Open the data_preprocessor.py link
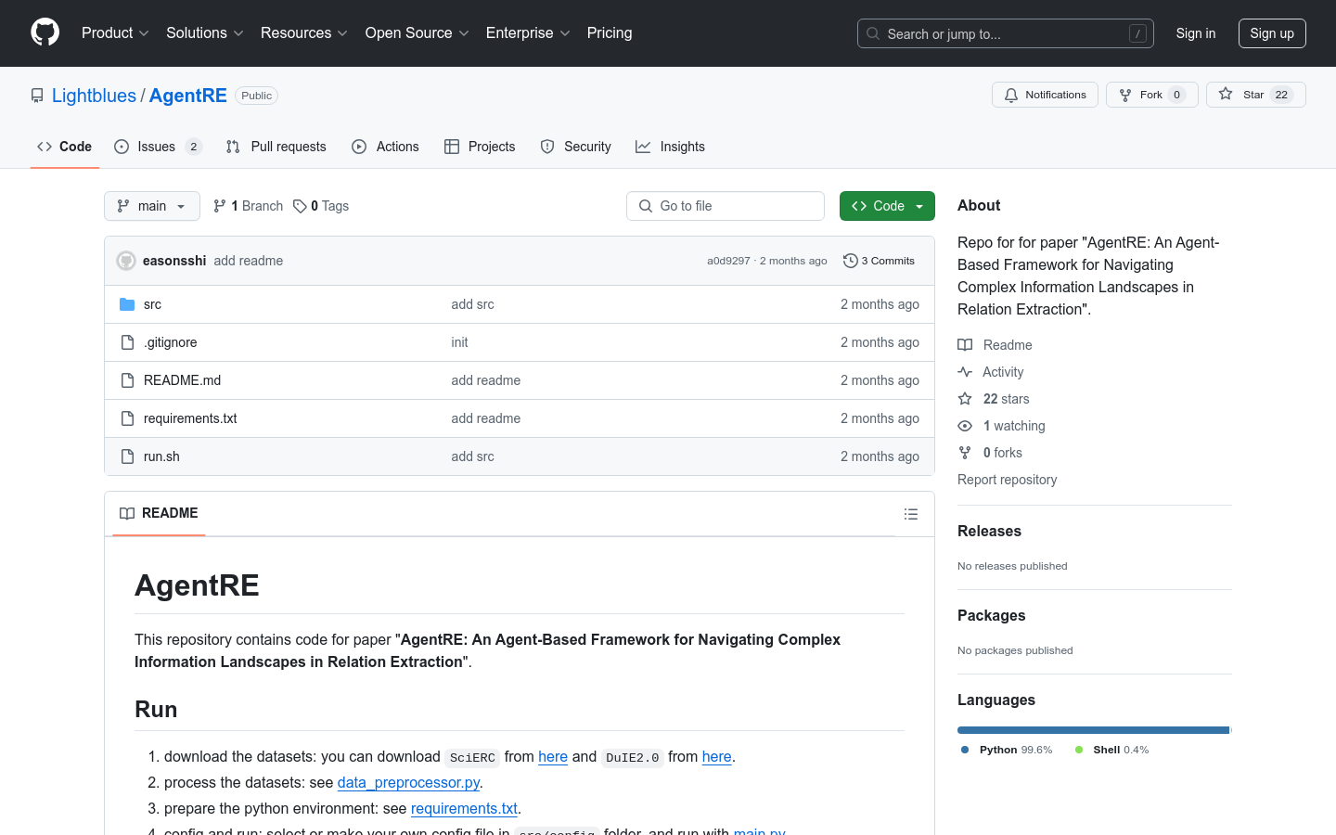1336x835 pixels. (408, 782)
